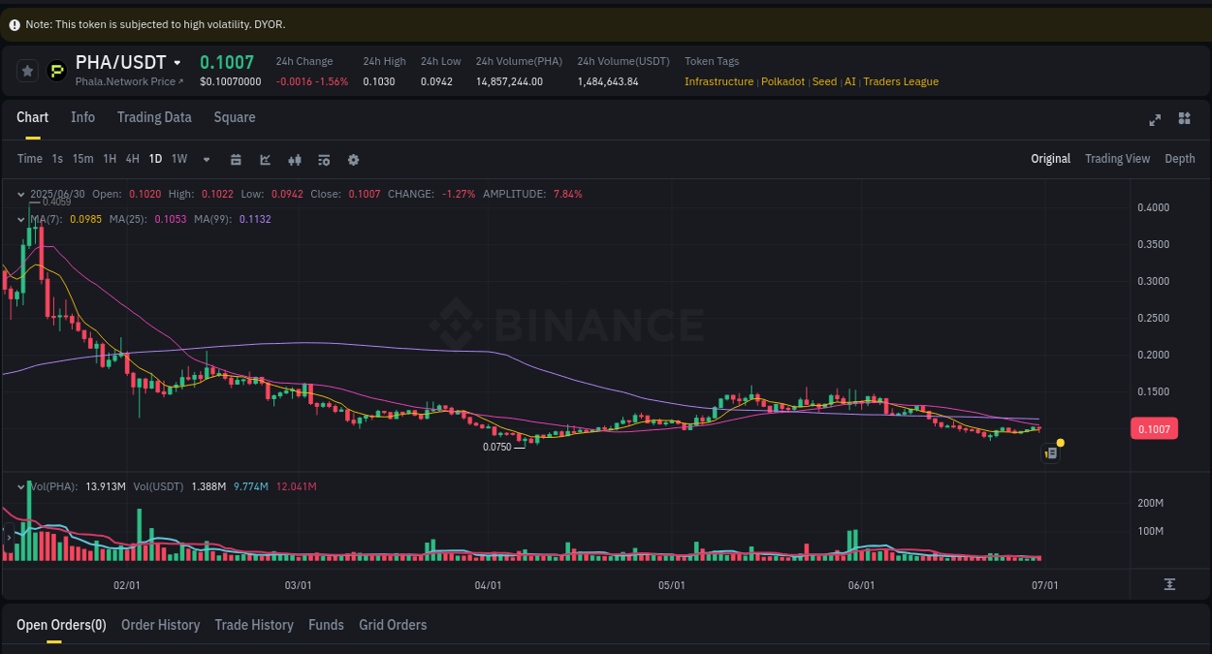
Task: Select the Order History tab
Action: point(160,625)
